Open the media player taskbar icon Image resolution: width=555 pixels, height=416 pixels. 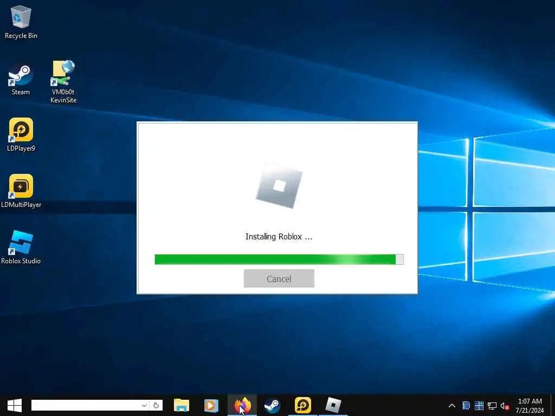pos(211,405)
